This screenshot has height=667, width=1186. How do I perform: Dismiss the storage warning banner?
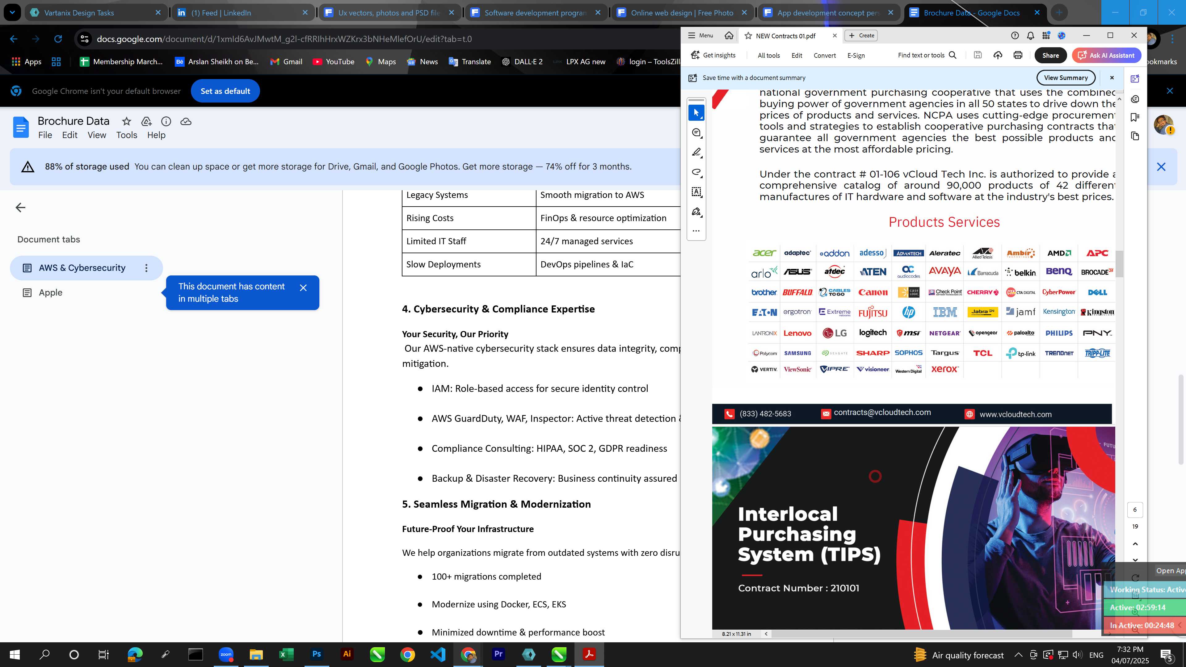(1161, 167)
